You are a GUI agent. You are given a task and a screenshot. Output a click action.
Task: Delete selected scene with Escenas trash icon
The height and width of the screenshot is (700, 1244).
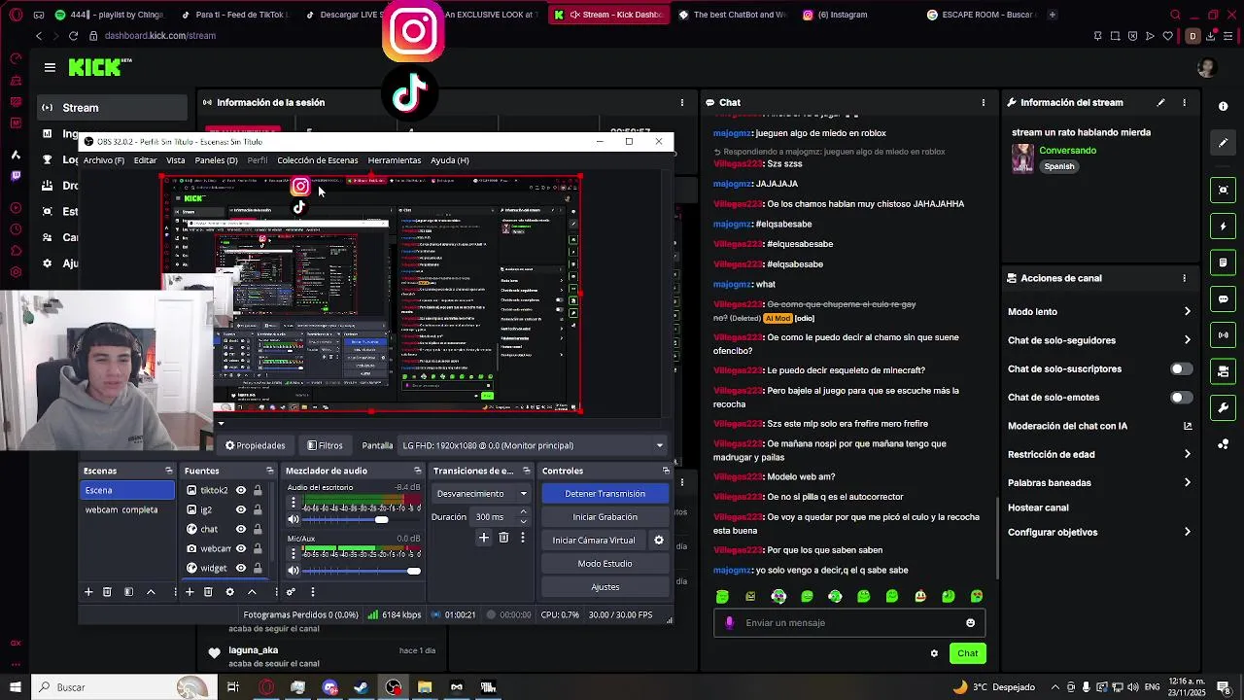pos(107,592)
